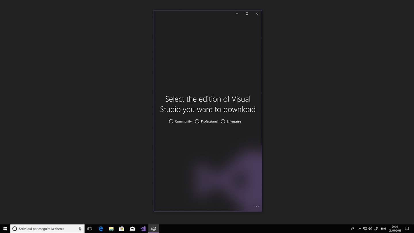Expand hidden system tray icons chevron
Image resolution: width=414 pixels, height=233 pixels.
pyautogui.click(x=360, y=229)
